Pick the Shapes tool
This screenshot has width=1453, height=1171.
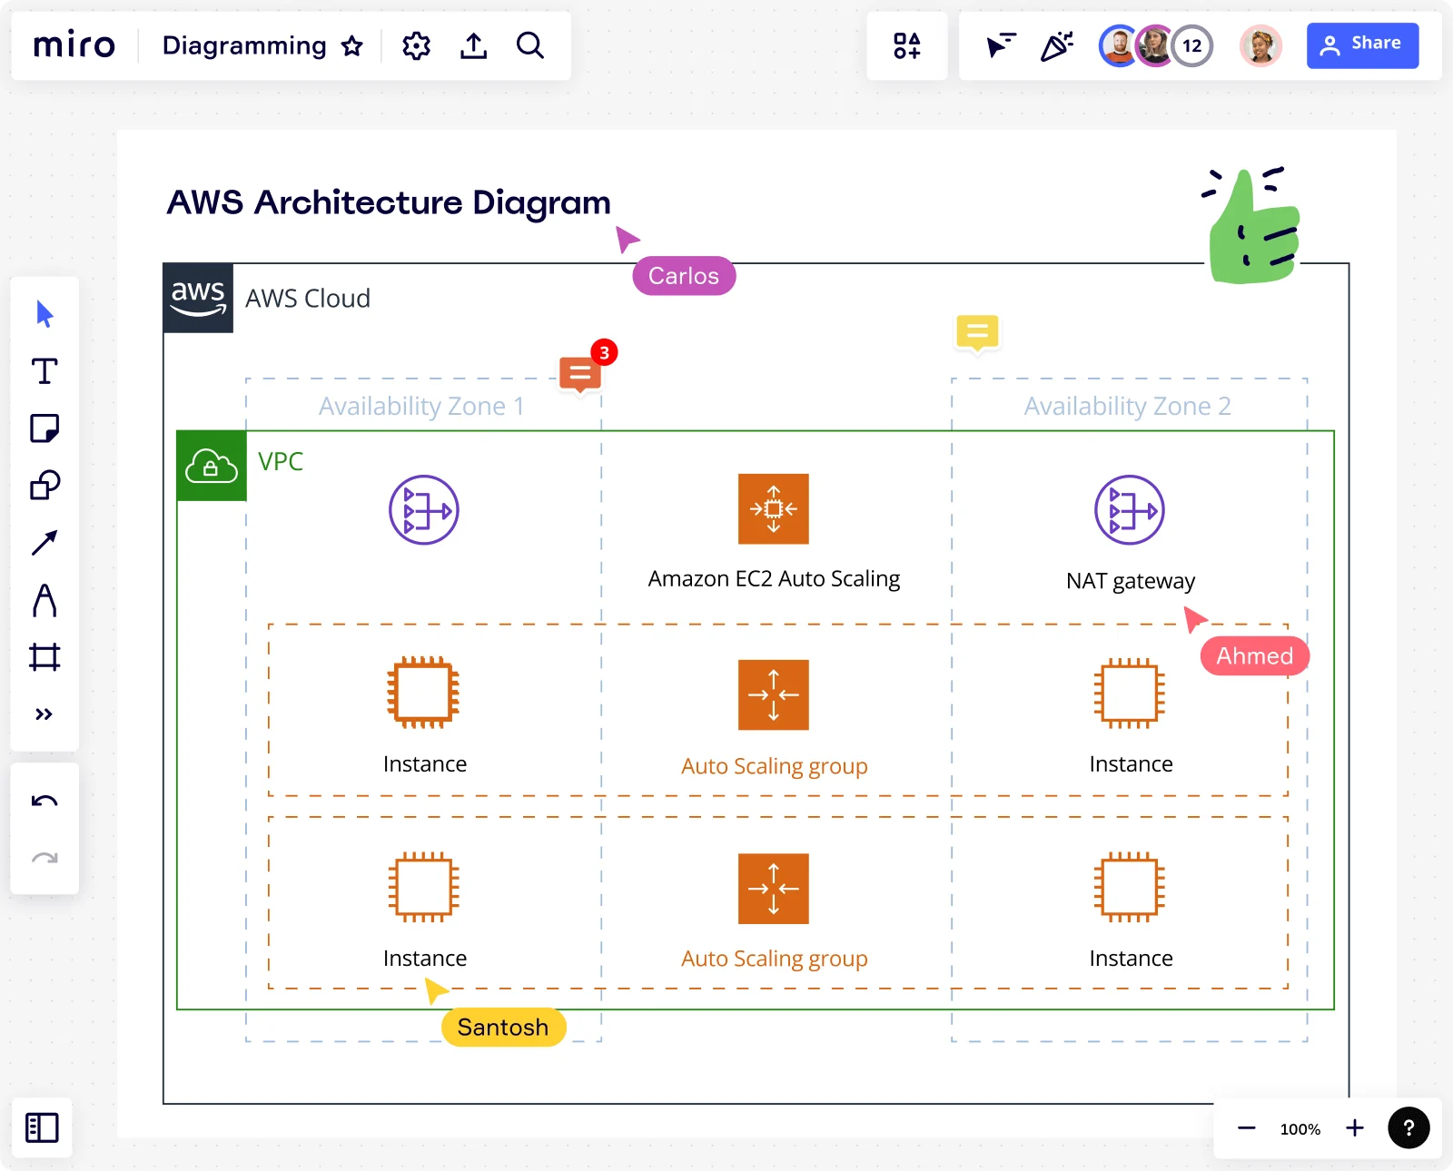click(x=44, y=484)
